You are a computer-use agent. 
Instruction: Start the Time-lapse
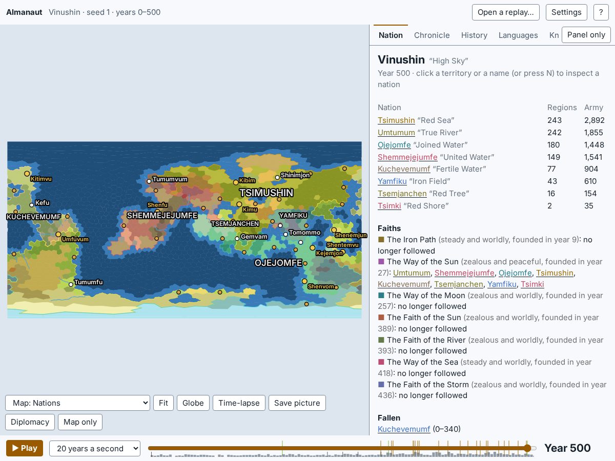click(239, 403)
